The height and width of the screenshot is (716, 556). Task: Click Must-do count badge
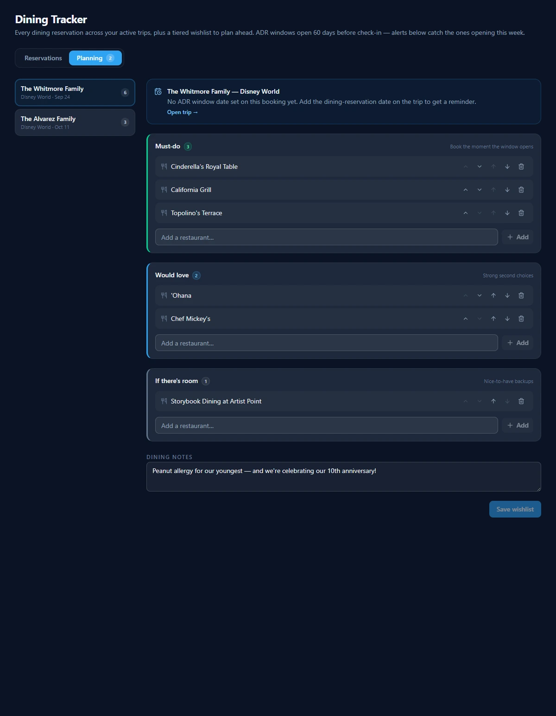pyautogui.click(x=188, y=147)
